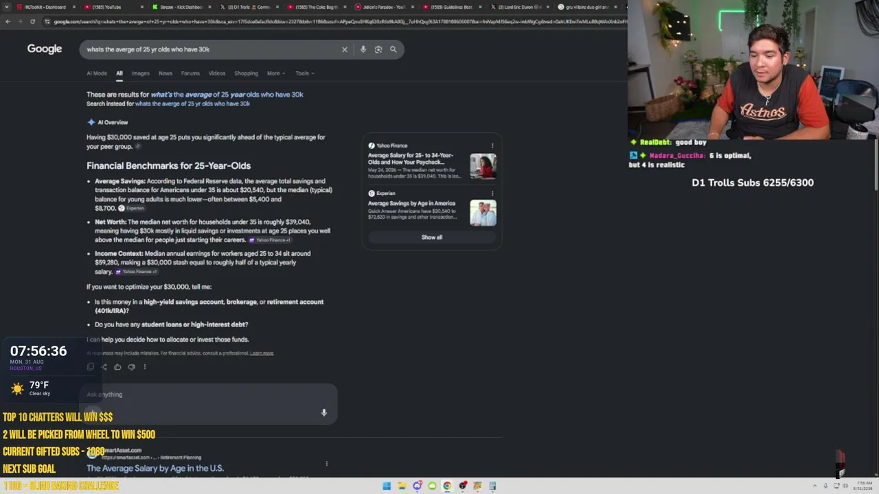Click the Yahoo Finance article thumbnail
Image resolution: width=879 pixels, height=494 pixels.
coord(483,166)
